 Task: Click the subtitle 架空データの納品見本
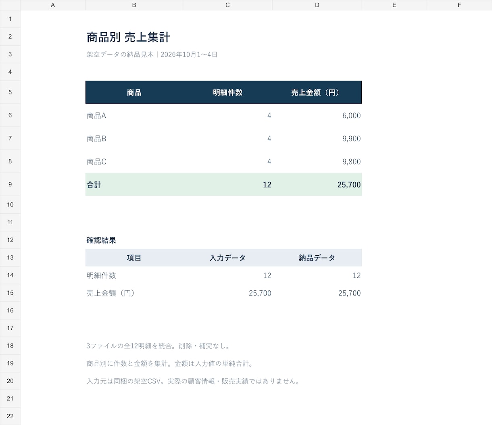pos(120,54)
